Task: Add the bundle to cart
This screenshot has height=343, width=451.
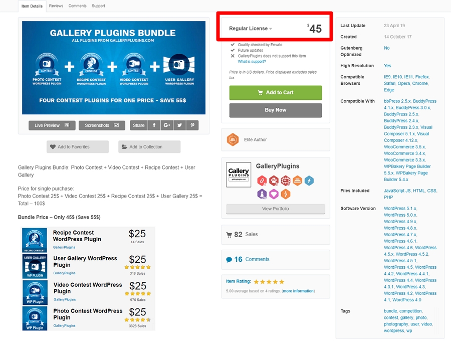Action: pos(276,93)
